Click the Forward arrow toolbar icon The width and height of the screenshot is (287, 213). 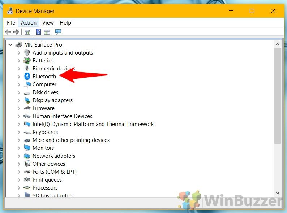click(16, 32)
